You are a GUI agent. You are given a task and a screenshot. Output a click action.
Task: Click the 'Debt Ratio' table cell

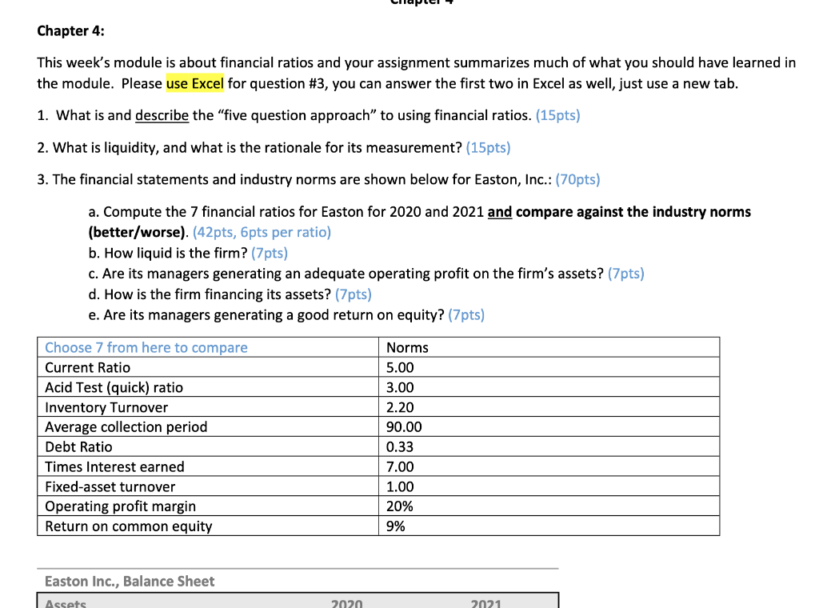(x=78, y=446)
